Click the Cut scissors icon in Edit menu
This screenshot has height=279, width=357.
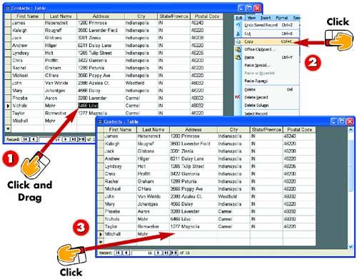[x=238, y=34]
